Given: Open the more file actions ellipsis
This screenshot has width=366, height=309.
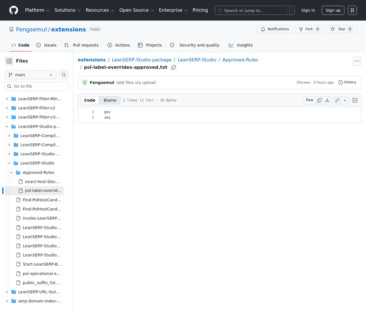Looking at the screenshot, I should click(357, 61).
